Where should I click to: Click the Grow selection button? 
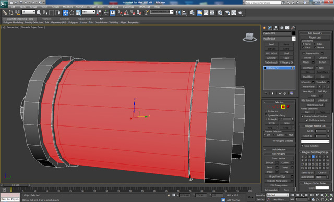(x=287, y=123)
